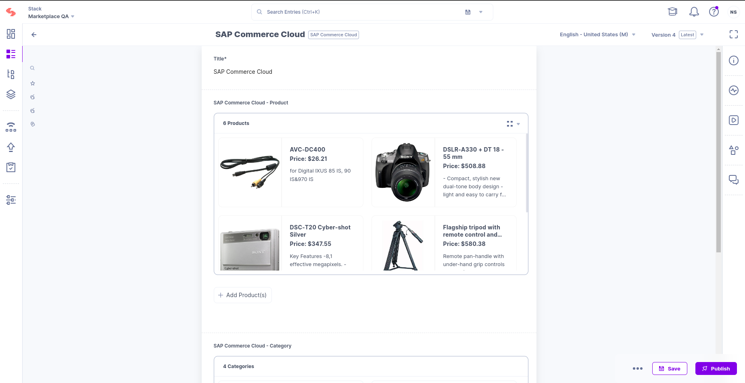Click the plug icon directly below the star
The image size is (745, 383).
[x=33, y=97]
